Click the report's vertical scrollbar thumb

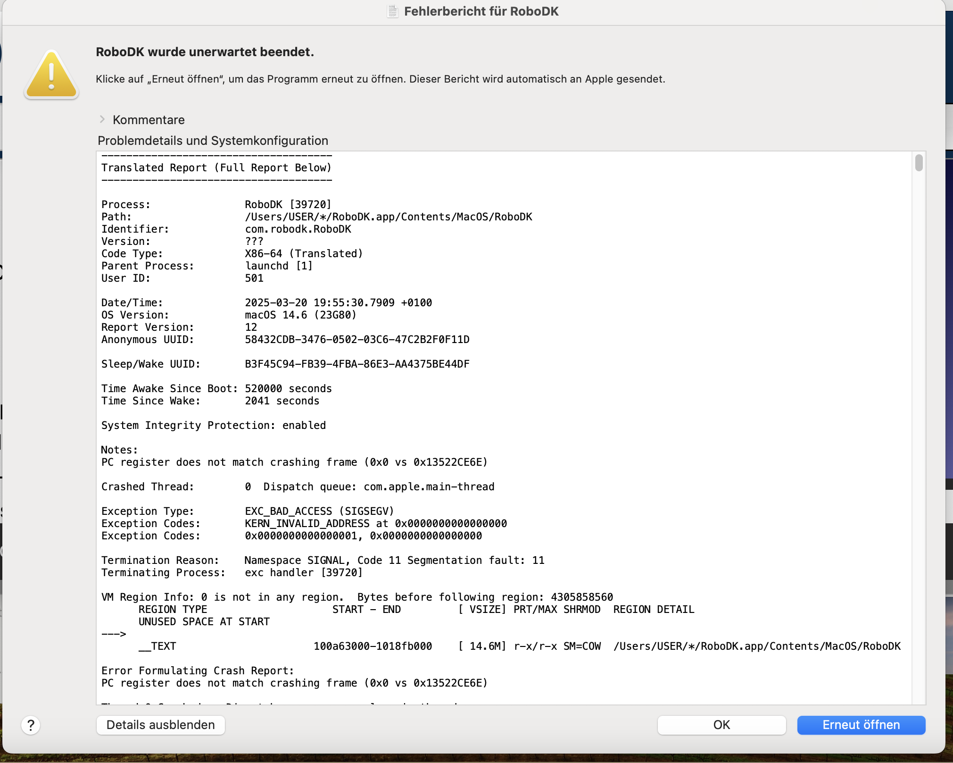(919, 163)
